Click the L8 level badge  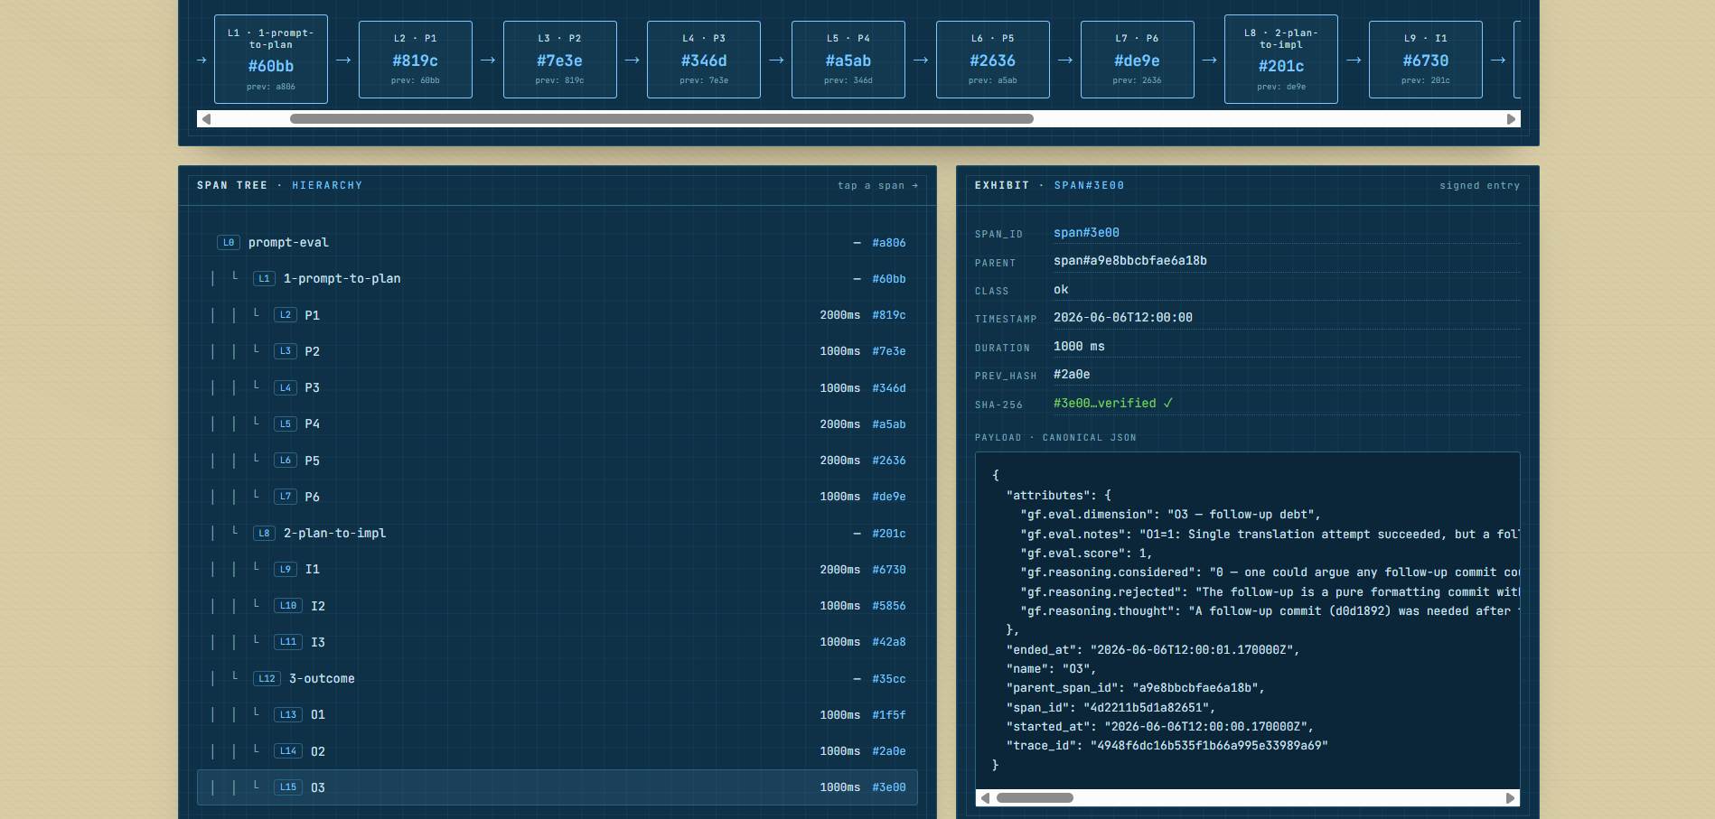tap(264, 533)
